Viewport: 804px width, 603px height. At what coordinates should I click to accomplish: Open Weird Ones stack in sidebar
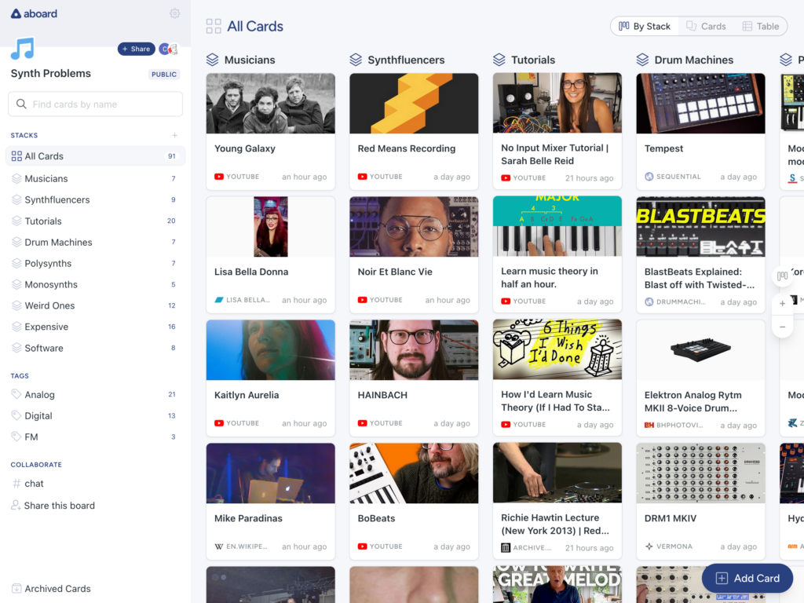coord(95,305)
